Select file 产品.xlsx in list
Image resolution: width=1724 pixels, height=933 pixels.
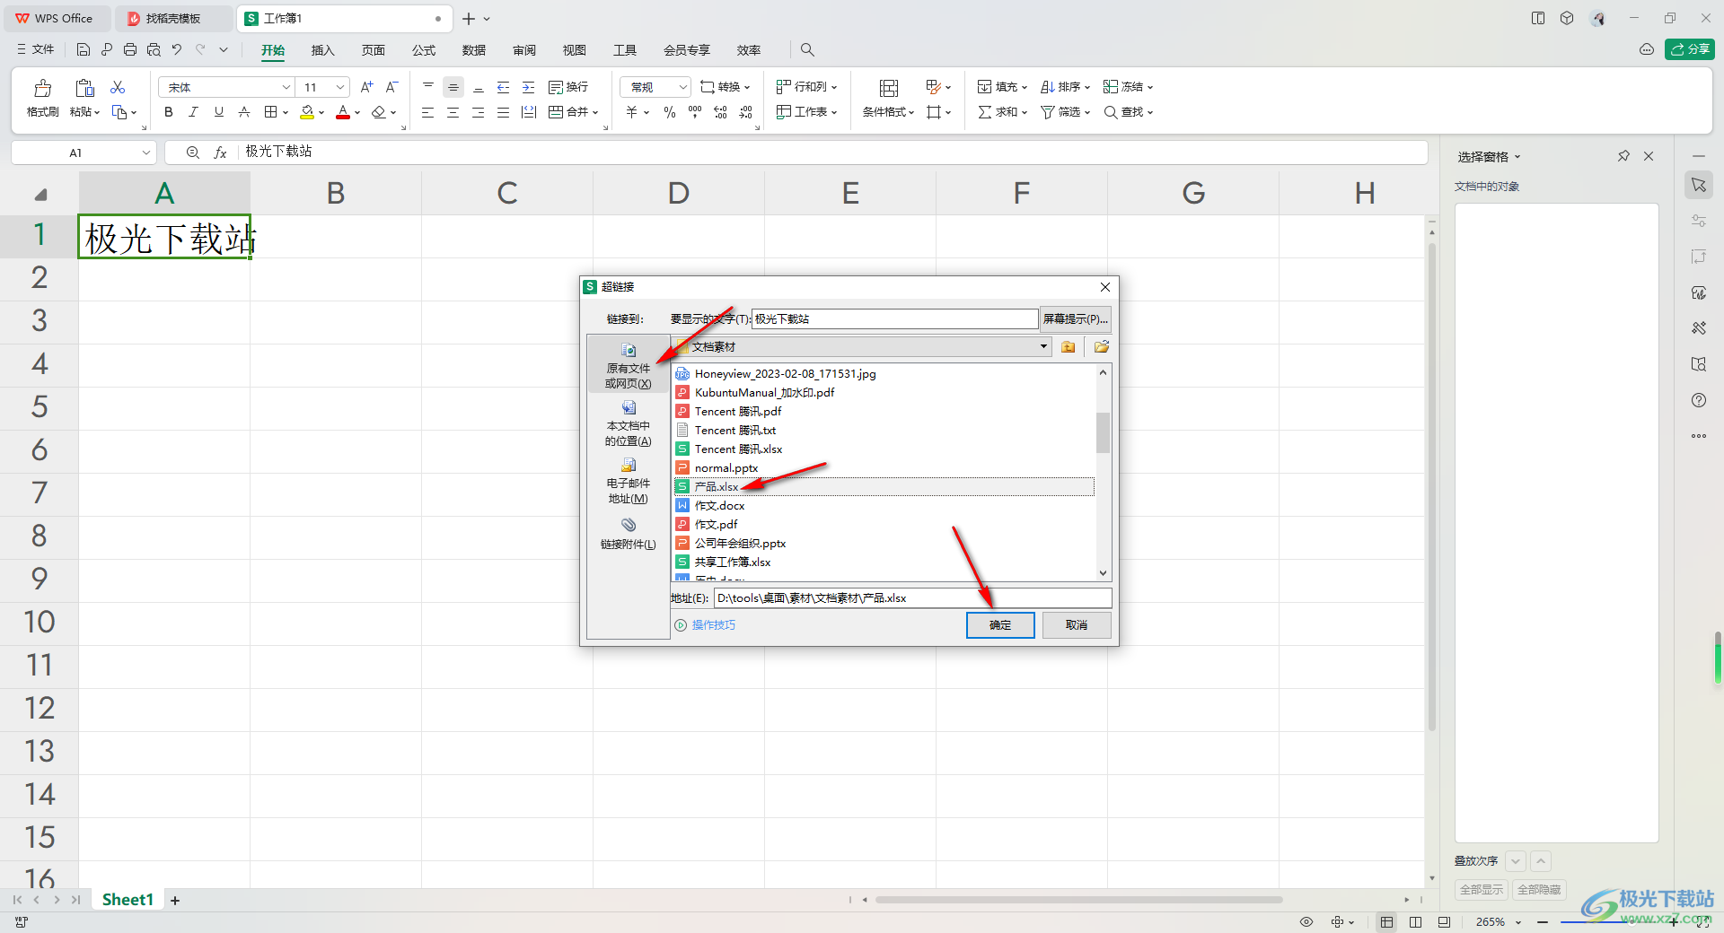coord(884,487)
